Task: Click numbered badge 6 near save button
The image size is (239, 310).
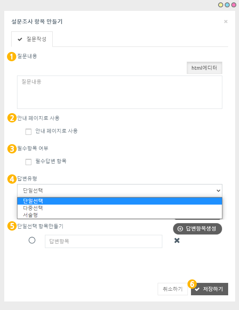Action: point(192,284)
